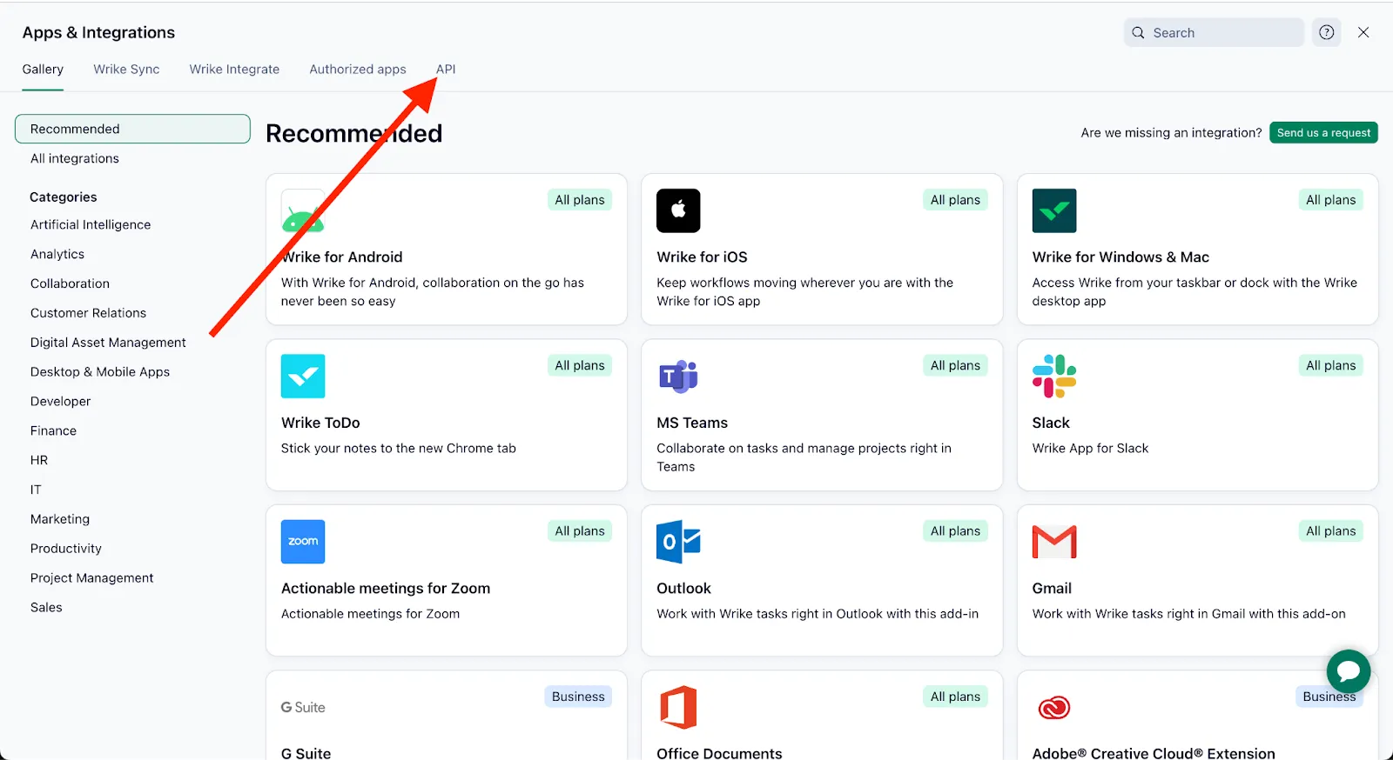The width and height of the screenshot is (1393, 760).
Task: Filter by Productivity category
Action: coord(66,549)
